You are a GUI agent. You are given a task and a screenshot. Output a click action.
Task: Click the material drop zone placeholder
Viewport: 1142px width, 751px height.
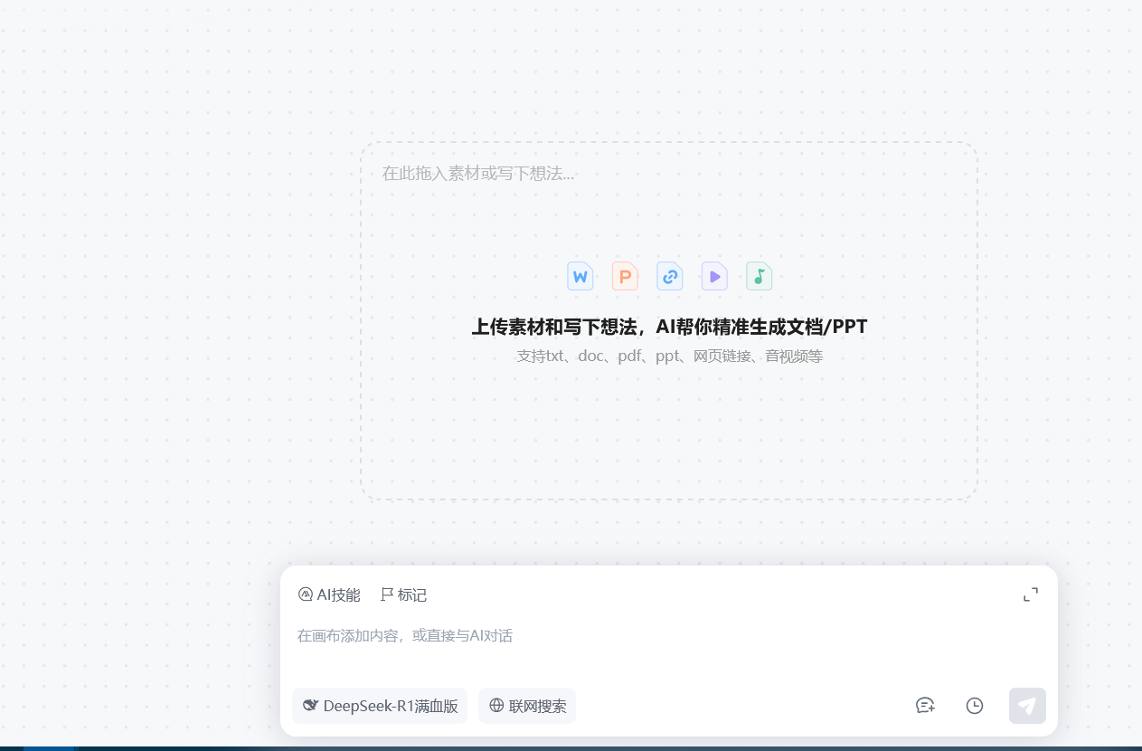pyautogui.click(x=479, y=174)
